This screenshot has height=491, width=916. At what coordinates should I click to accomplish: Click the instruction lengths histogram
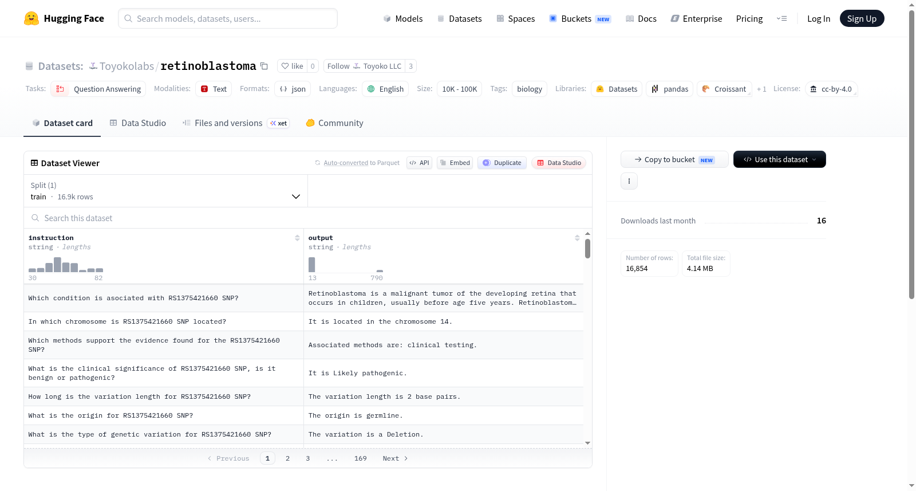click(x=66, y=265)
